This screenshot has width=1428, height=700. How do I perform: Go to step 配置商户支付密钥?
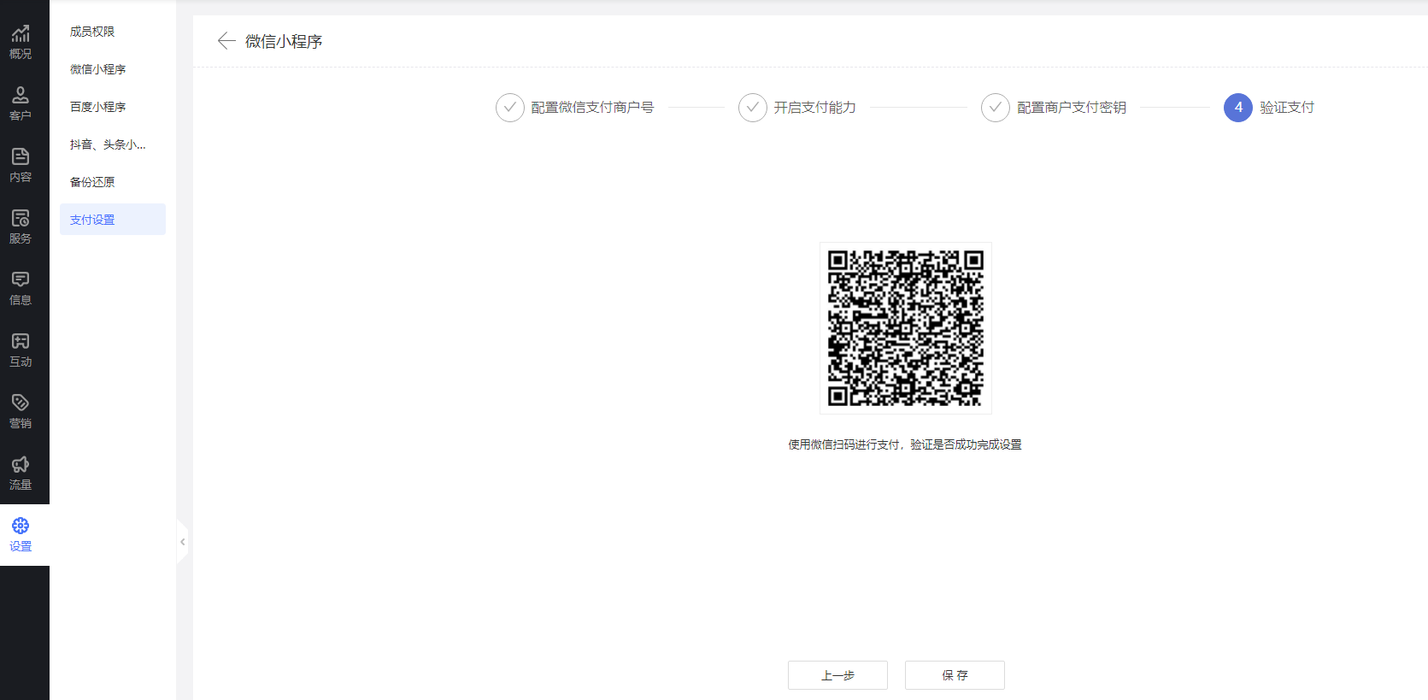1054,108
